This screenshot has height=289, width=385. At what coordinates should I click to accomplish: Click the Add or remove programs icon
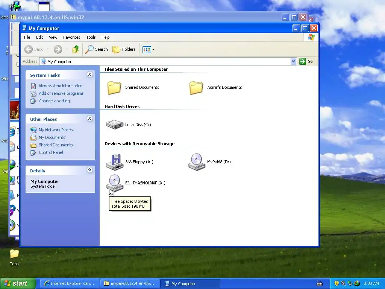33,93
